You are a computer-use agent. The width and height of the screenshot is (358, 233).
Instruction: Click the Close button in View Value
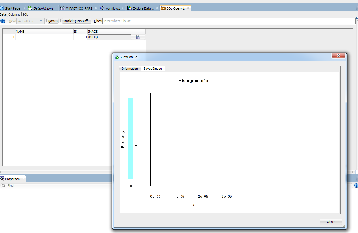point(331,222)
